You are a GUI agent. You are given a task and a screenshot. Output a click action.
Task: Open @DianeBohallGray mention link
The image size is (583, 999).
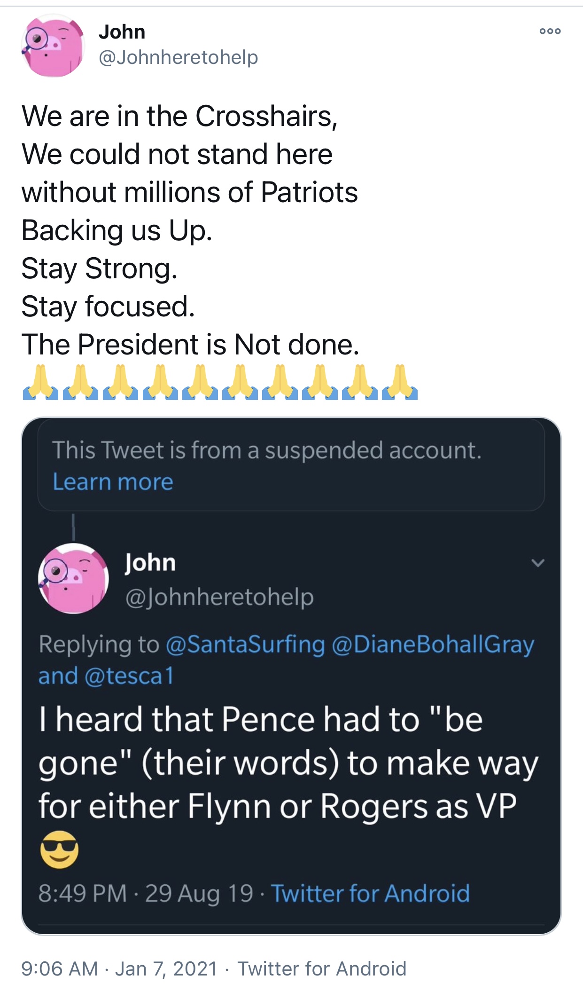[x=433, y=645]
